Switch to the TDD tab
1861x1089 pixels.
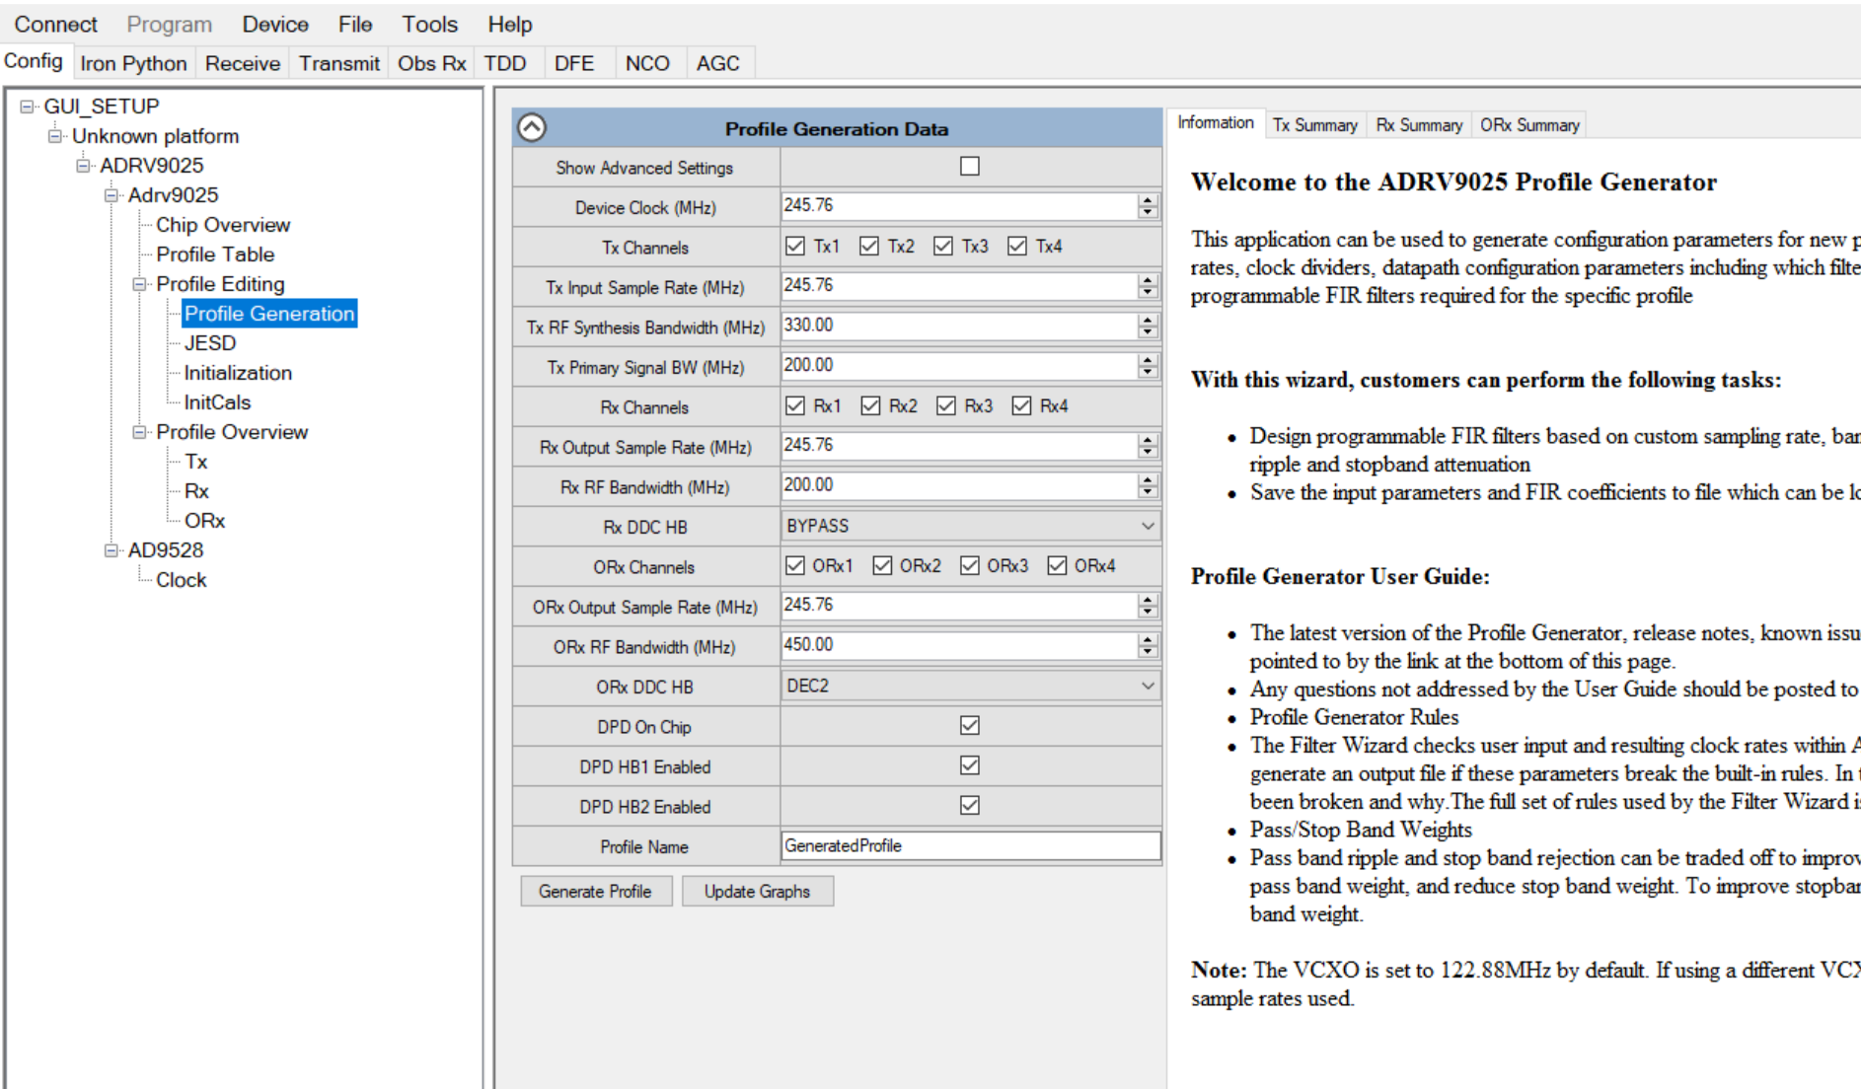505,63
